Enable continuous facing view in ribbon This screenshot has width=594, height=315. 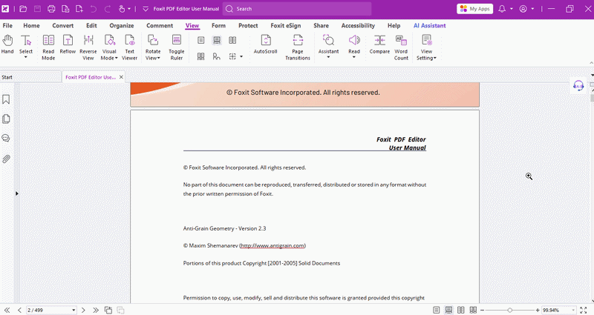tap(200, 56)
